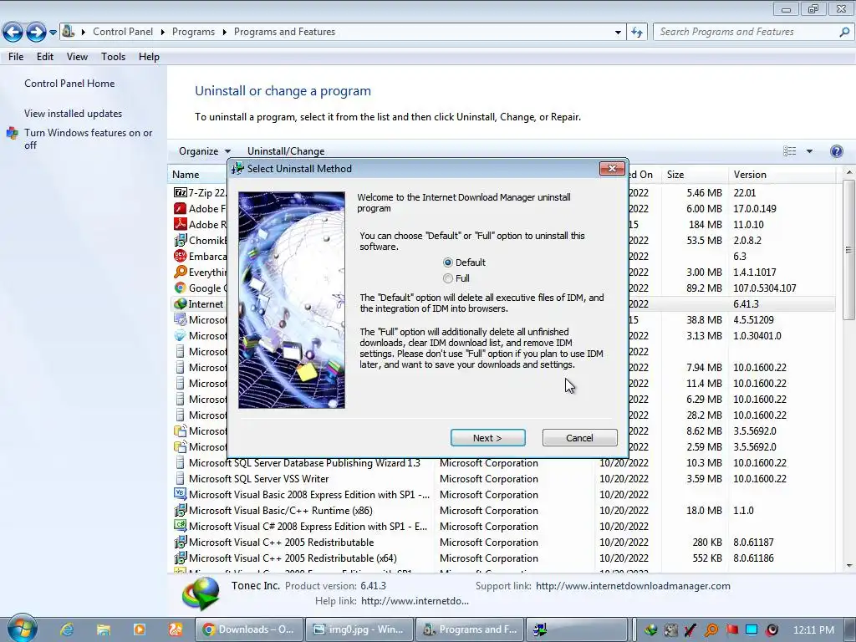This screenshot has width=856, height=642.
Task: Select the Full uninstall radio option
Action: pos(448,278)
